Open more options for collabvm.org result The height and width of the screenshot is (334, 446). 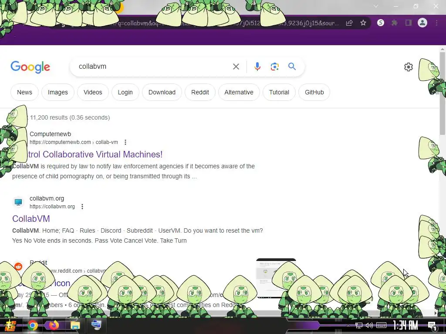tap(82, 207)
